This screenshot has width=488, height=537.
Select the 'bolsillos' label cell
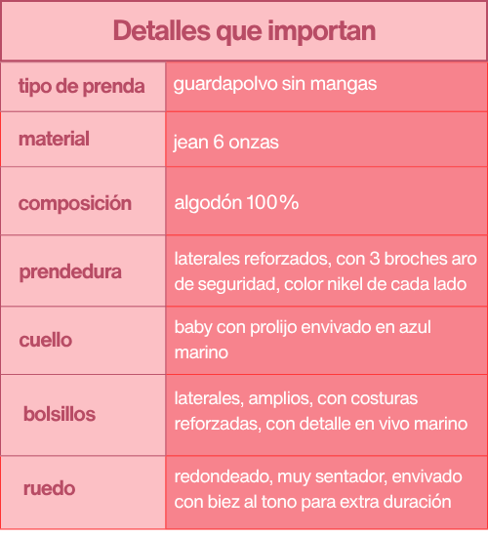pos(83,415)
